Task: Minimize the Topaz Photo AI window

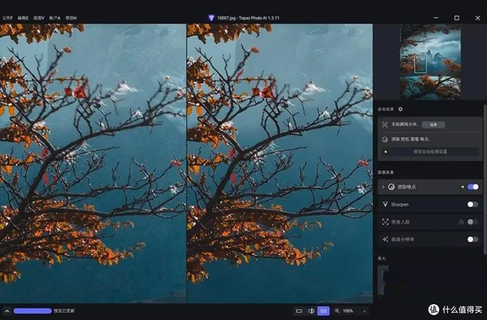Action: tap(436, 18)
